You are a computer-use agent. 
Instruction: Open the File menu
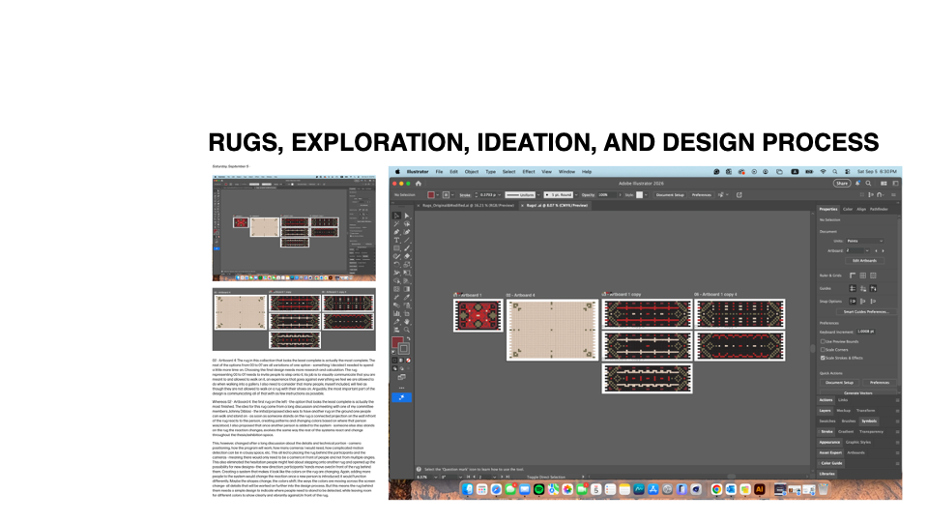pyautogui.click(x=439, y=172)
